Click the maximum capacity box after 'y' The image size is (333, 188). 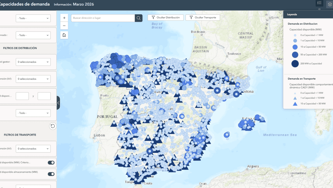pos(44,96)
